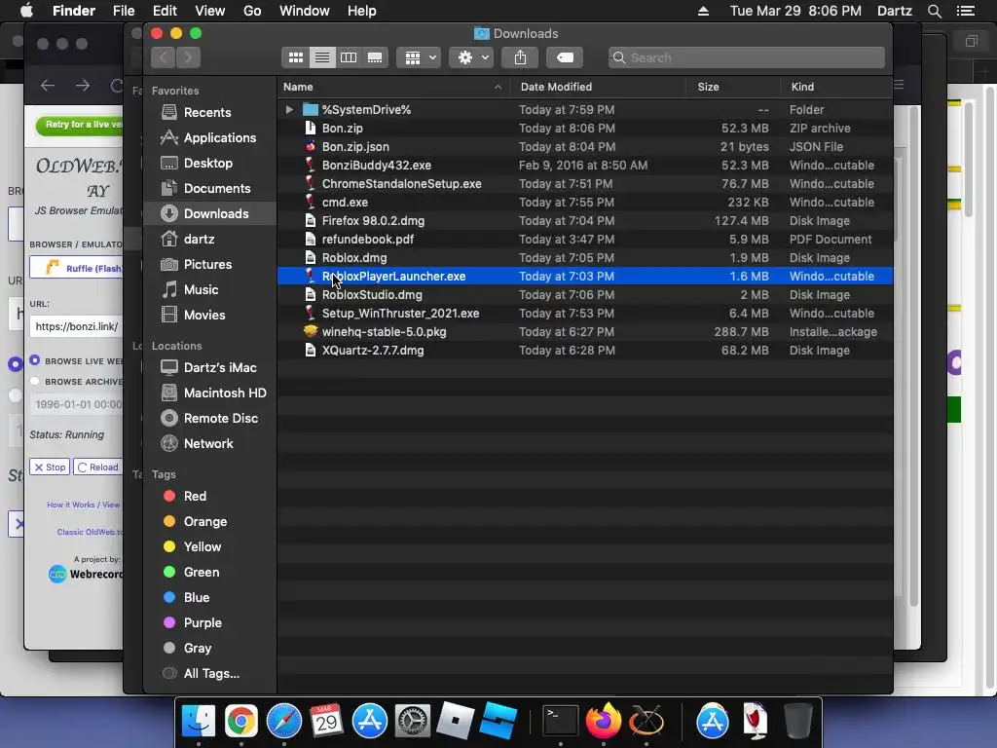Open the Edit menu

(x=165, y=11)
